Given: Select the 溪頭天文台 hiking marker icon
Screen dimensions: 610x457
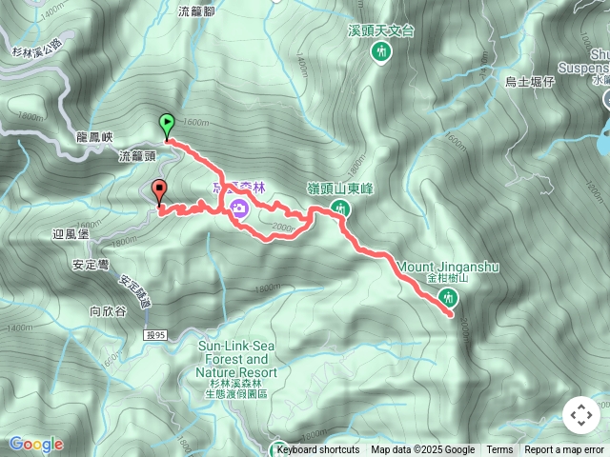Looking at the screenshot, I should 381,52.
